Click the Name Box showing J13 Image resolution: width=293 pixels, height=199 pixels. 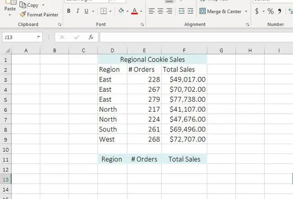(19, 37)
